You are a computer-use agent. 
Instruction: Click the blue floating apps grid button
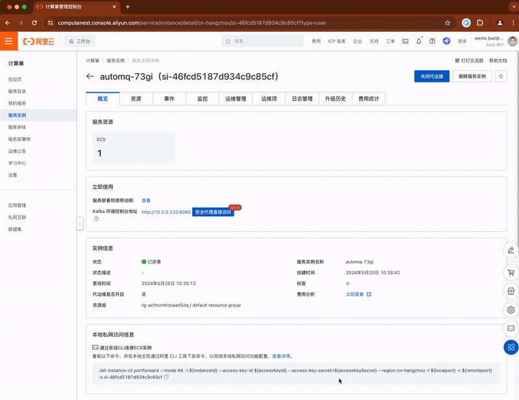[511, 347]
